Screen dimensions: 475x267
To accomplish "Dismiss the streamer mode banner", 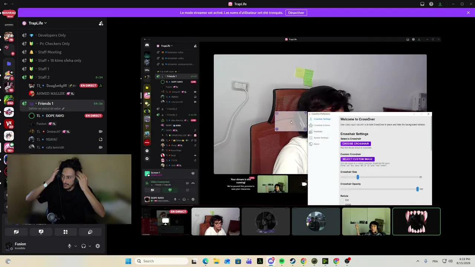I will click(x=468, y=13).
